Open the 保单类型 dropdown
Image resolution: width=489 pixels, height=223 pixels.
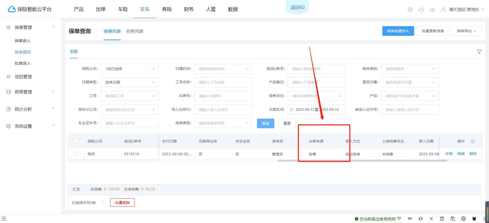coord(223,123)
